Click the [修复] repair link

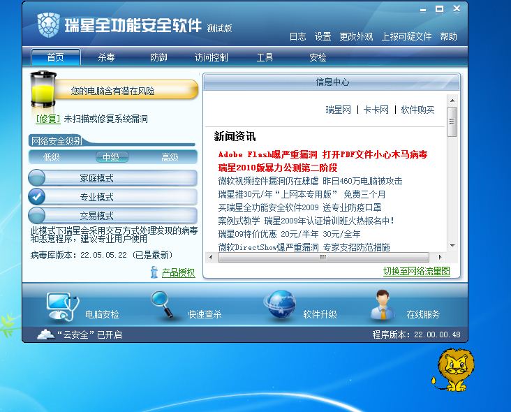point(48,119)
